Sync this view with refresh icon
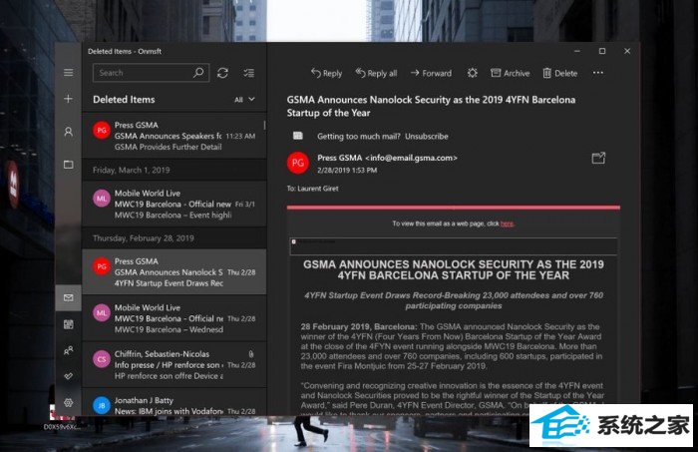 click(x=222, y=73)
